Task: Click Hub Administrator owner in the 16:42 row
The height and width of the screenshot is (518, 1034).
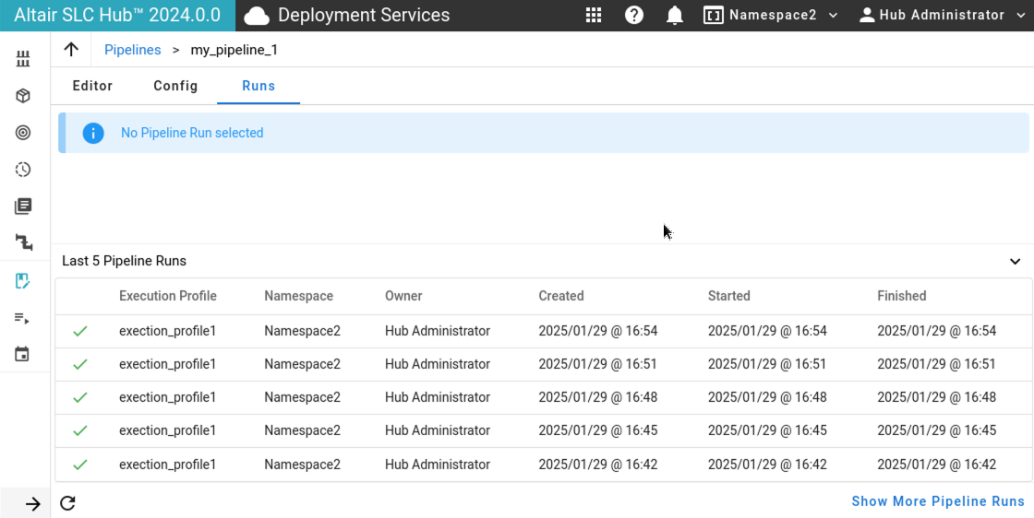Action: [x=438, y=465]
